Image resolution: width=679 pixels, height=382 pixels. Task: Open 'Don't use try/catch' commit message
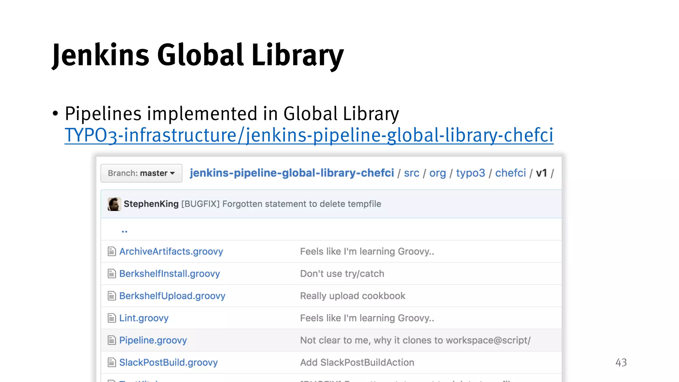[x=342, y=274]
